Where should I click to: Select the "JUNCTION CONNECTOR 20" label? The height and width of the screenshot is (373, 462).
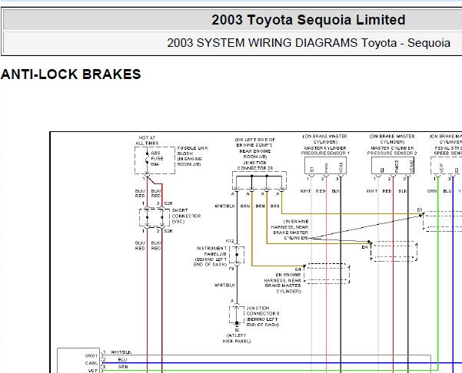[x=255, y=165]
